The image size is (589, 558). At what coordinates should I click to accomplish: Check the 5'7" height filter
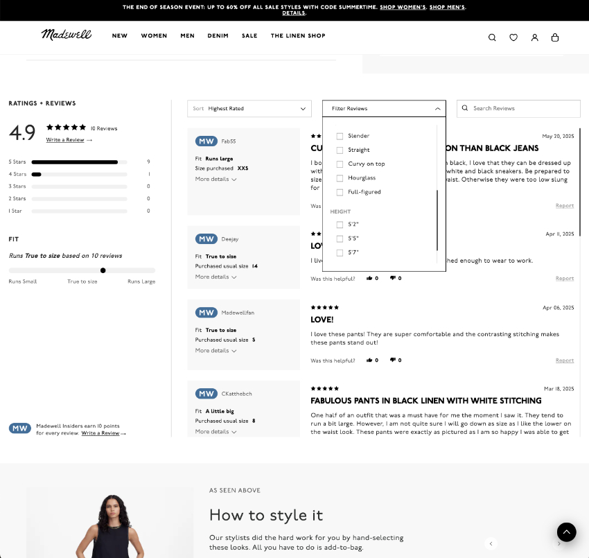tap(340, 253)
